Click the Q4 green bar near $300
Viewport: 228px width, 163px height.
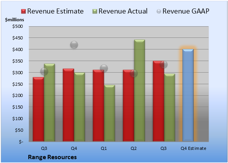(x=79, y=107)
